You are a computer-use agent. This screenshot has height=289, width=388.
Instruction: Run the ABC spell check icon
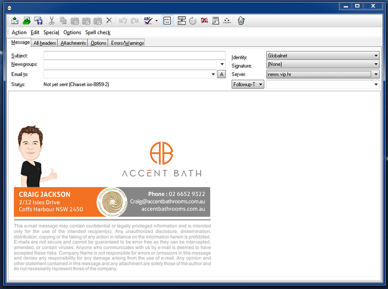(x=148, y=21)
